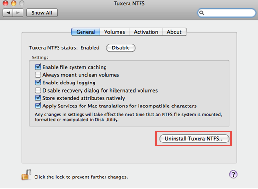The width and height of the screenshot is (258, 189).
Task: Enable Always mount unclean volumes
Action: point(38,75)
